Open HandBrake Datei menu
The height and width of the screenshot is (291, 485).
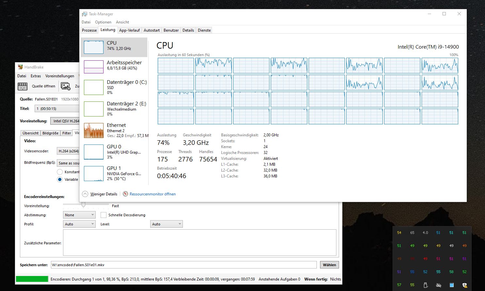coord(22,76)
